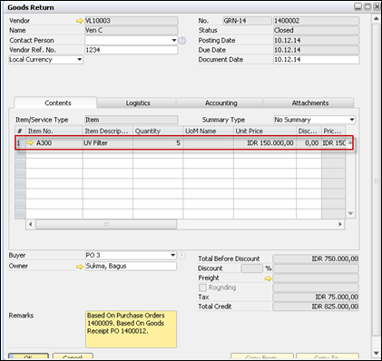382x361 pixels.
Task: Click the Quantity column header
Action: (x=158, y=131)
